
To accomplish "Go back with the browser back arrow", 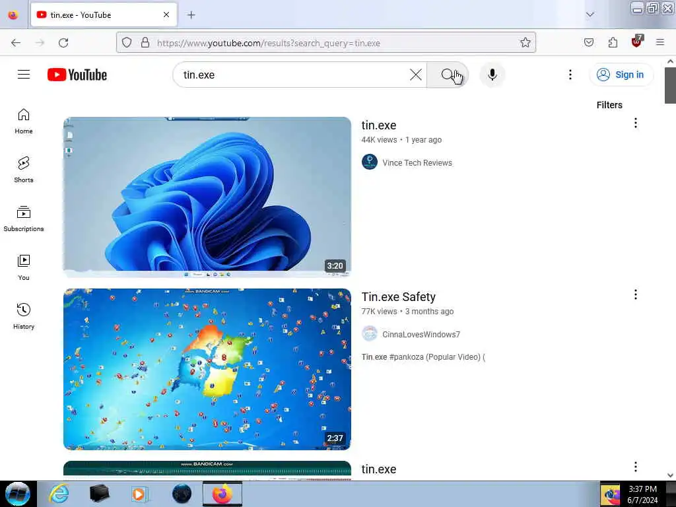I will click(16, 43).
